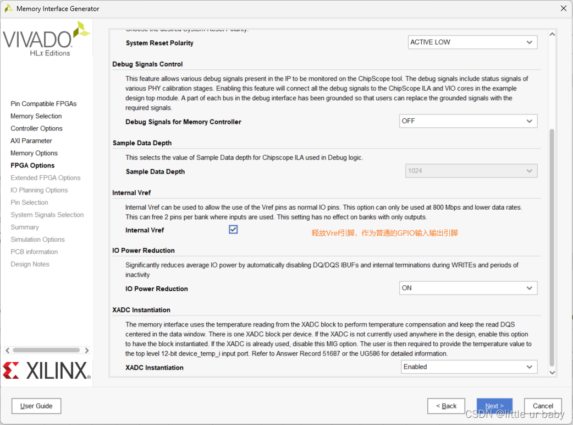Screen dimensions: 573x425
Task: Open the XADC Instantiation dropdown
Action: tap(469, 367)
